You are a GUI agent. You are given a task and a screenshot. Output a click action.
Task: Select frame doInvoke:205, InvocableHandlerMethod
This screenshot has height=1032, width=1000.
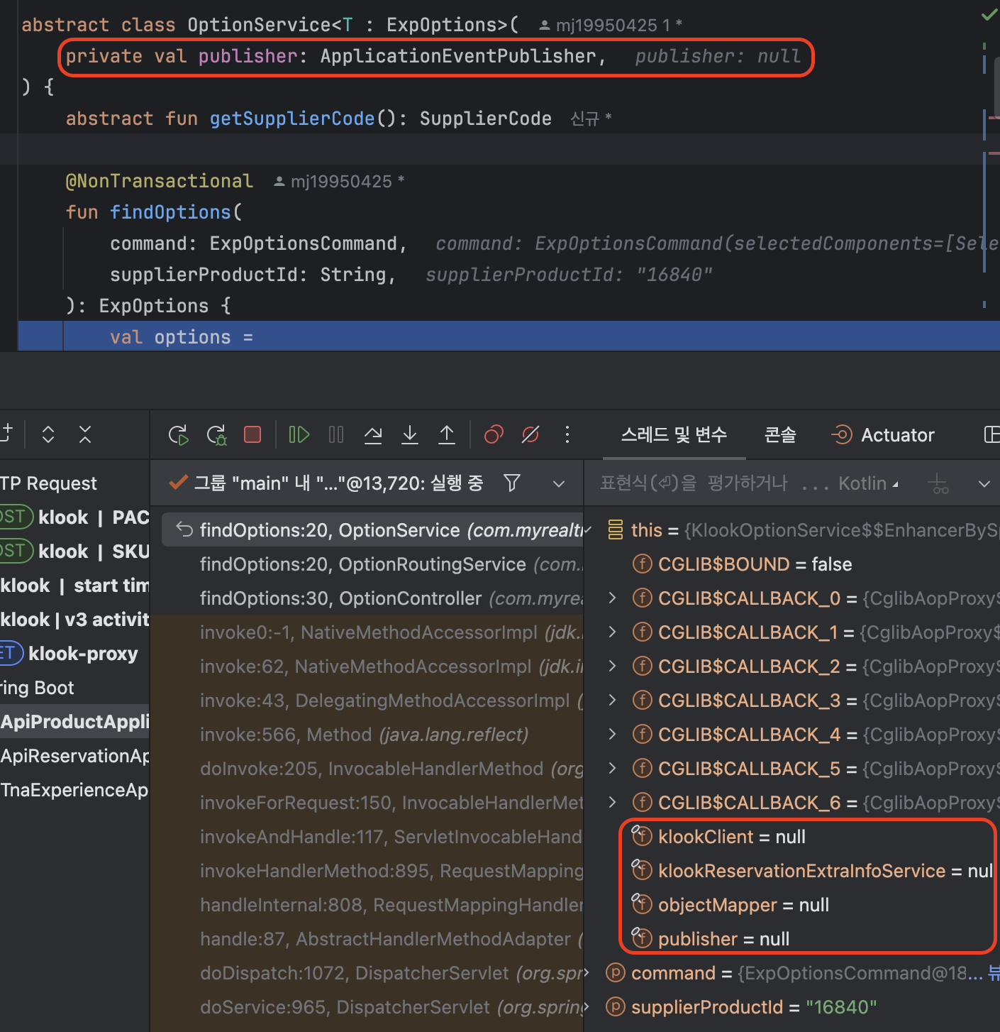[x=367, y=769]
